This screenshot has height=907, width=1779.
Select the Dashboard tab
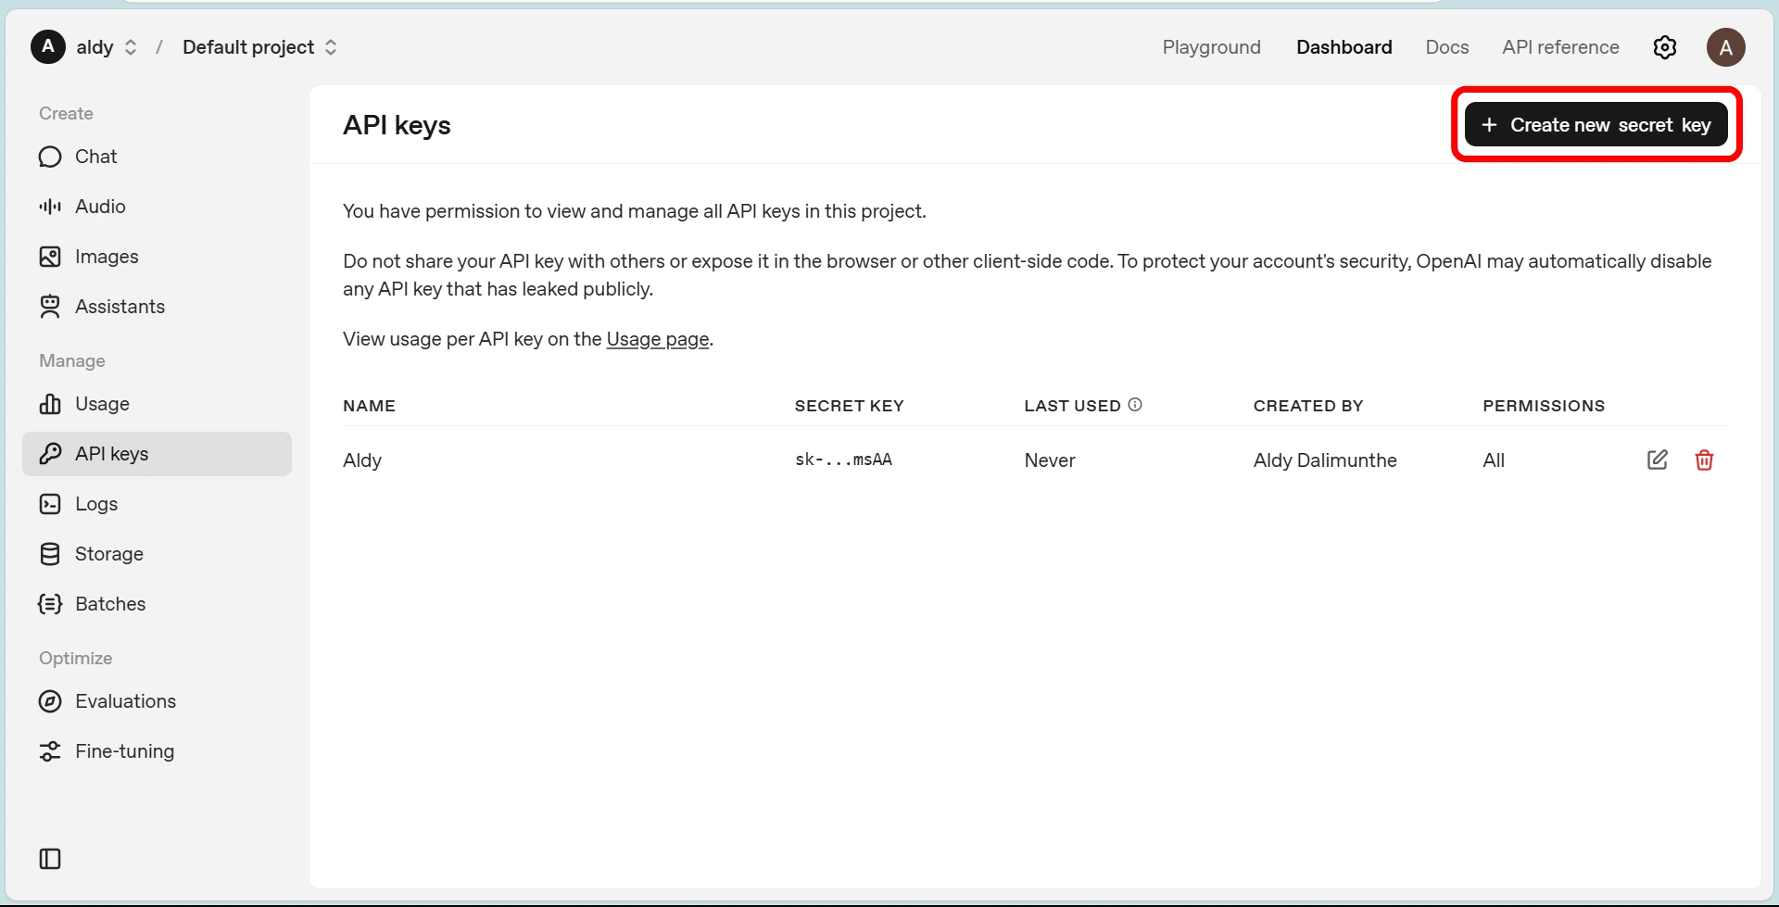[x=1344, y=47]
